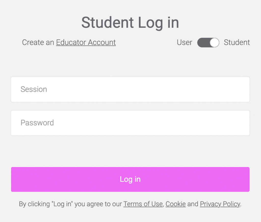
Task: Click the 'By clicking Log in' agreement text
Action: pos(70,204)
